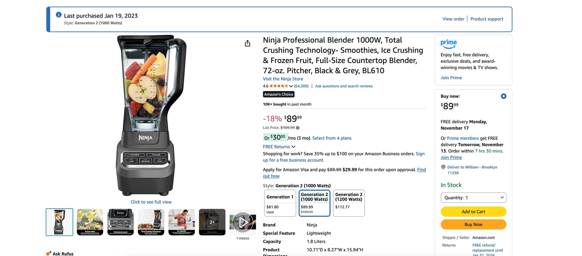Click the info icon next to List Price

coord(298,128)
